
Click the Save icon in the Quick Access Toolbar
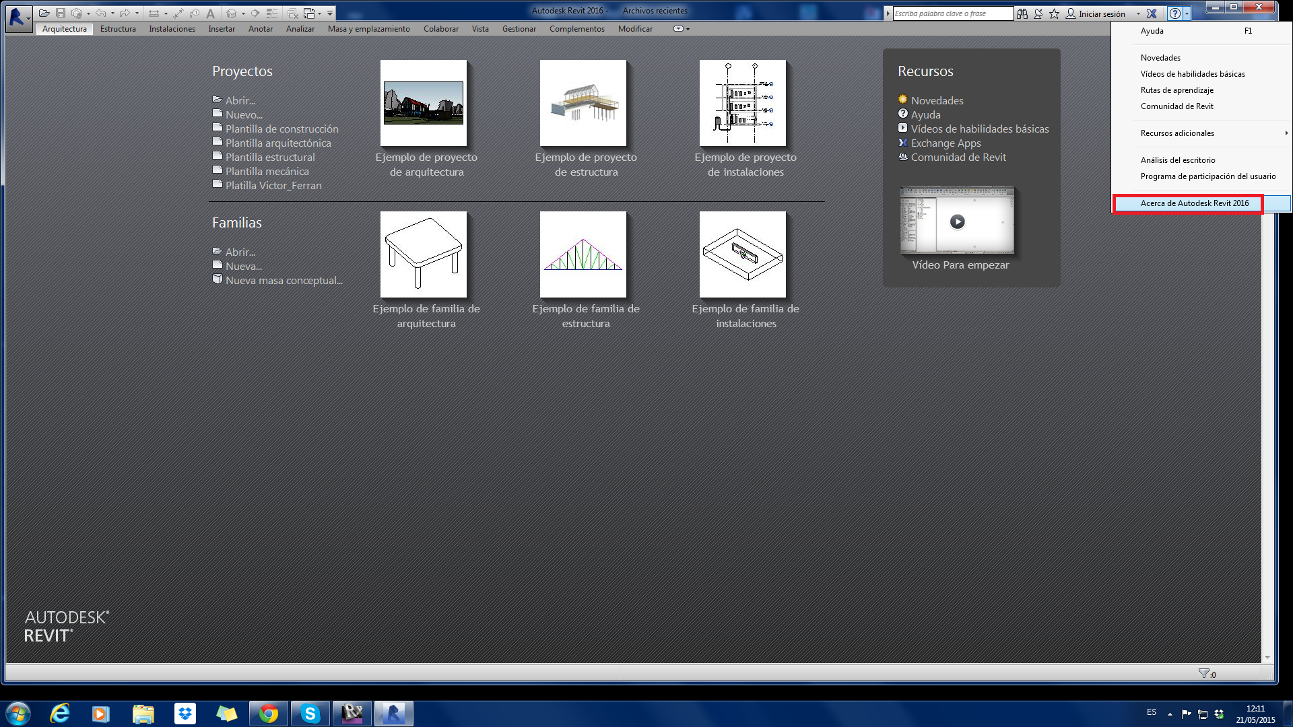61,12
